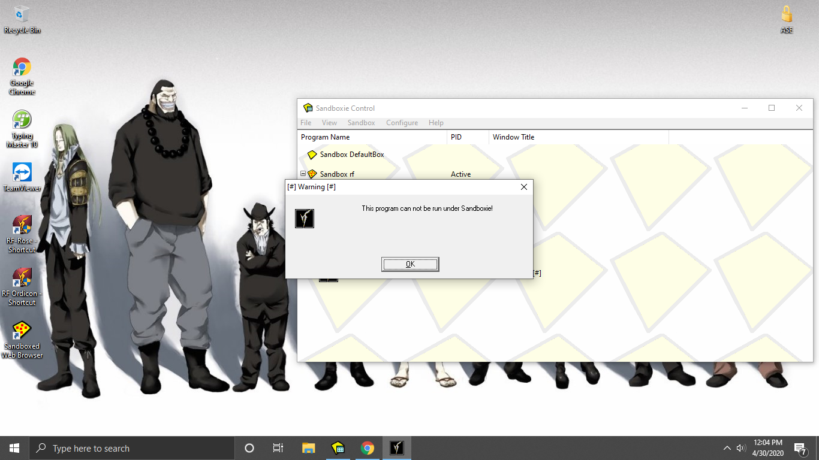Screen dimensions: 819x460
Task: Click the Sandboxie Control title bar icon
Action: point(308,108)
